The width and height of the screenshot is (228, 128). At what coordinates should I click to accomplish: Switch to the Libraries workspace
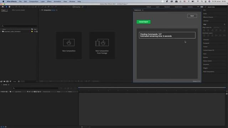[x=190, y=7]
